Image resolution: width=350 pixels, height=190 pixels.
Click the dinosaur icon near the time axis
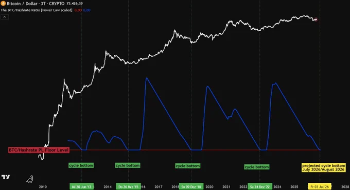[x=30, y=179]
